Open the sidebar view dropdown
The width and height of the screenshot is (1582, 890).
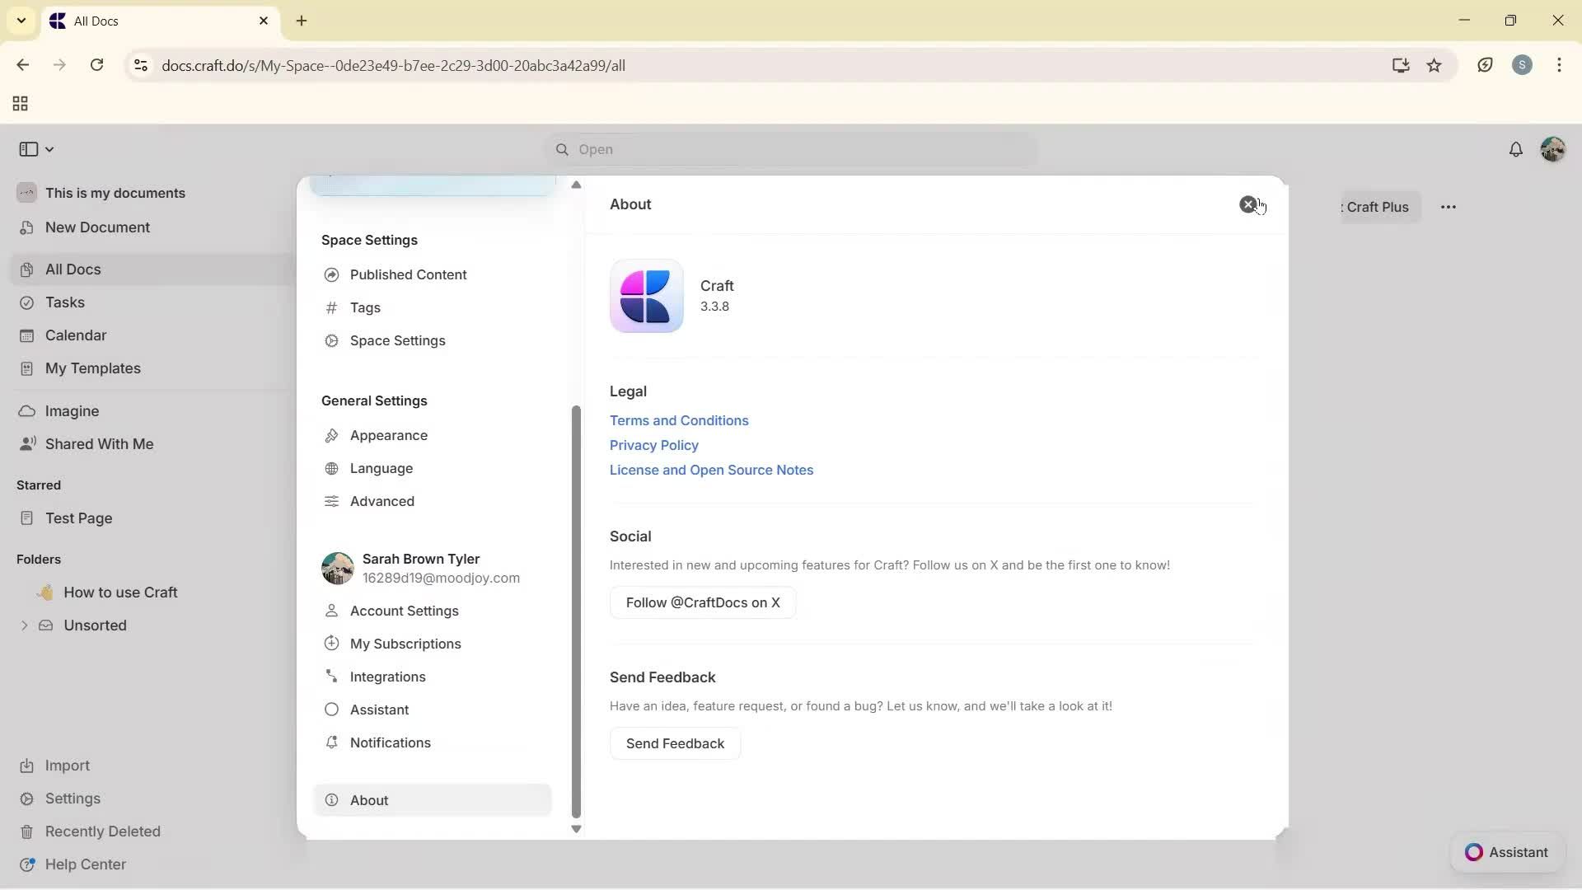[x=35, y=149]
